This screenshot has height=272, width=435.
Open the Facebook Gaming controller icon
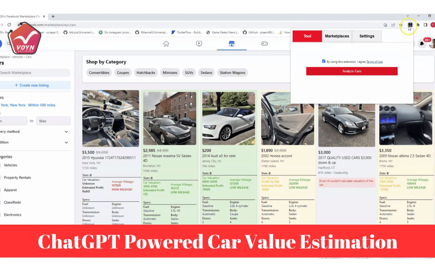pyautogui.click(x=264, y=44)
